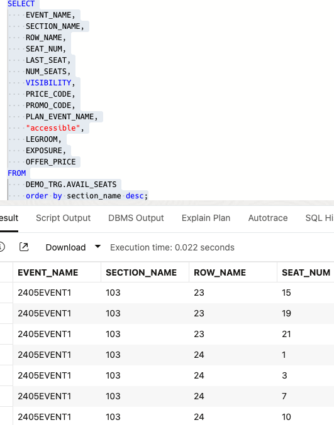Select SEAT_NUM cell with value 10
Image resolution: width=334 pixels, height=425 pixels.
coord(306,417)
